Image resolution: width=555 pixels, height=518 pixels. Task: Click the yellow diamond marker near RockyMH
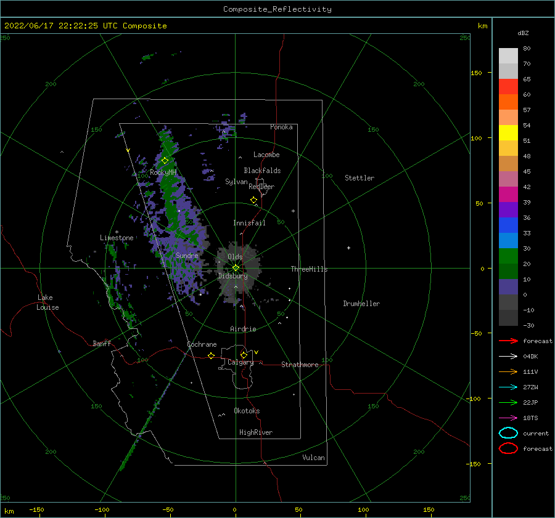click(165, 161)
